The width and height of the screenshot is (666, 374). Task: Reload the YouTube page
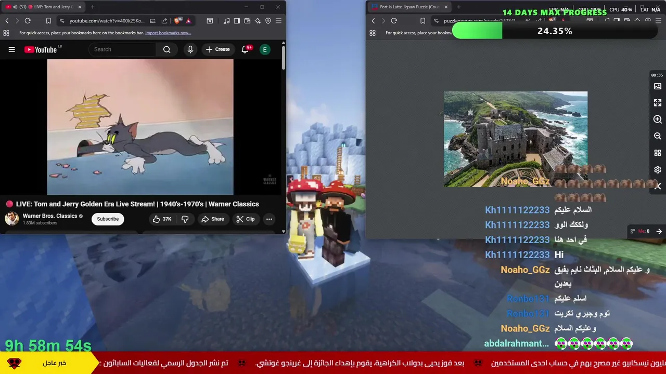[28, 21]
